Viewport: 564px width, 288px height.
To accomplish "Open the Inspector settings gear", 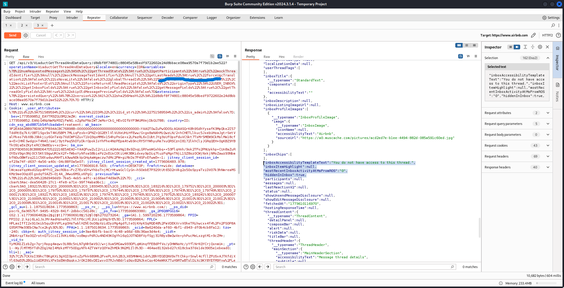I will (x=540, y=47).
